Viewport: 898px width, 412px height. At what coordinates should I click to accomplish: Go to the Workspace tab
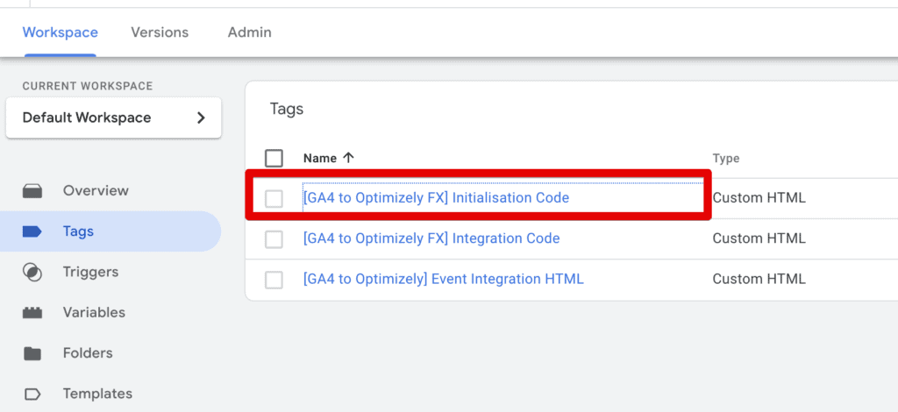[x=61, y=32]
